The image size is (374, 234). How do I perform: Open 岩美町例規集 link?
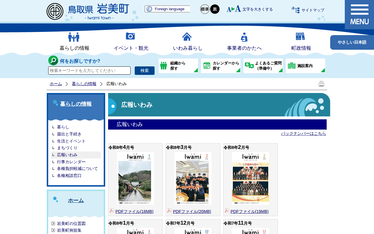click(x=69, y=230)
